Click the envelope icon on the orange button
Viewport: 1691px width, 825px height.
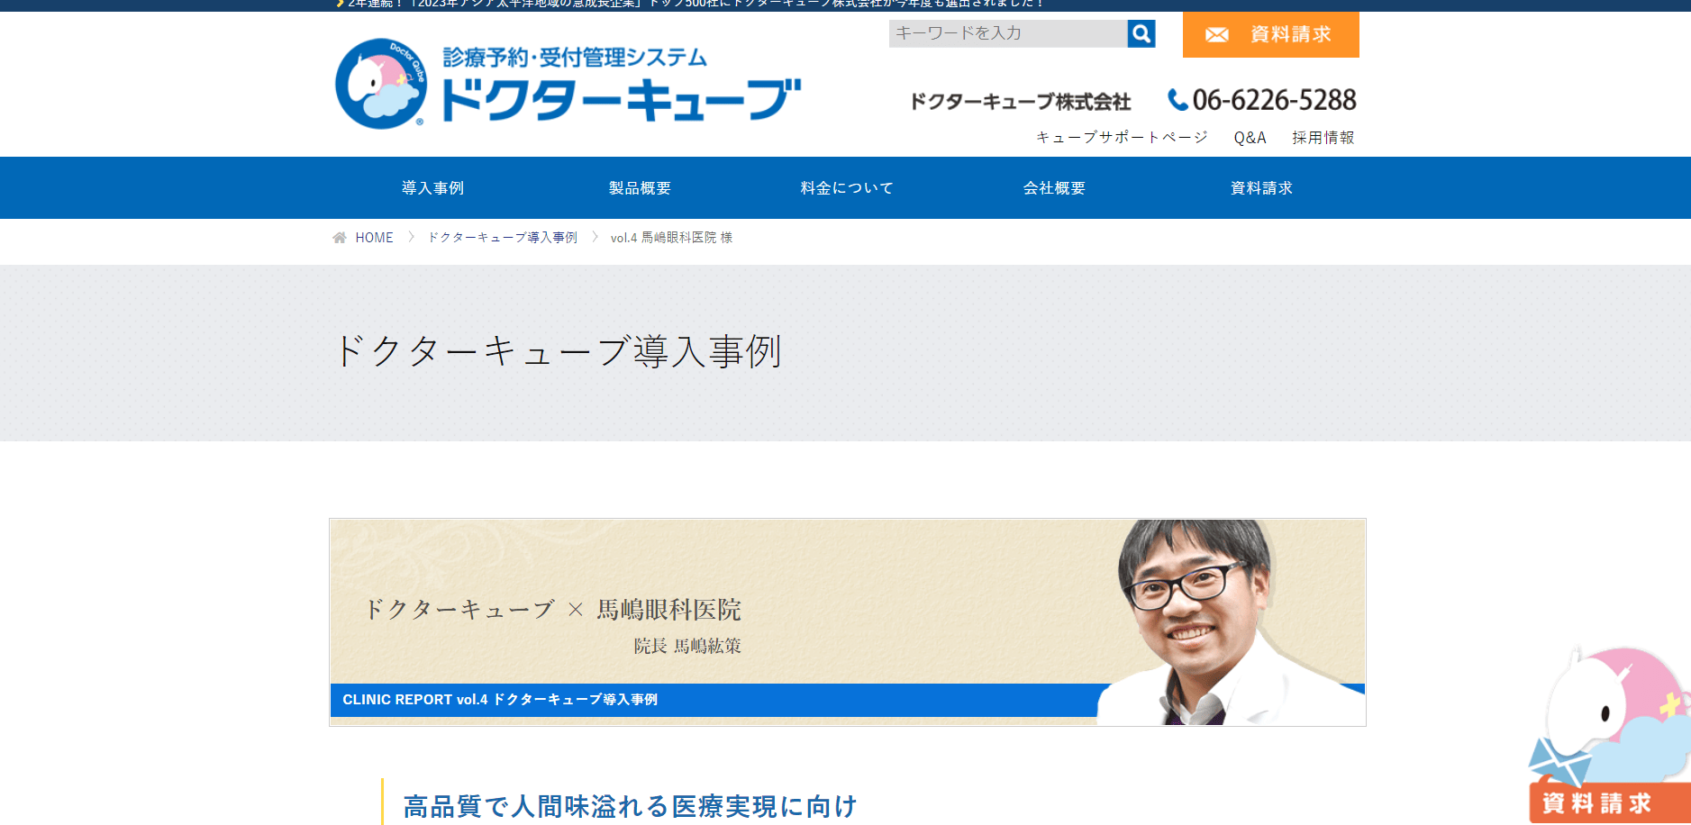click(1217, 35)
